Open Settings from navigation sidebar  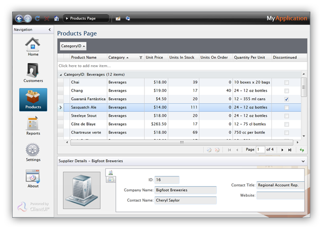[x=33, y=152]
